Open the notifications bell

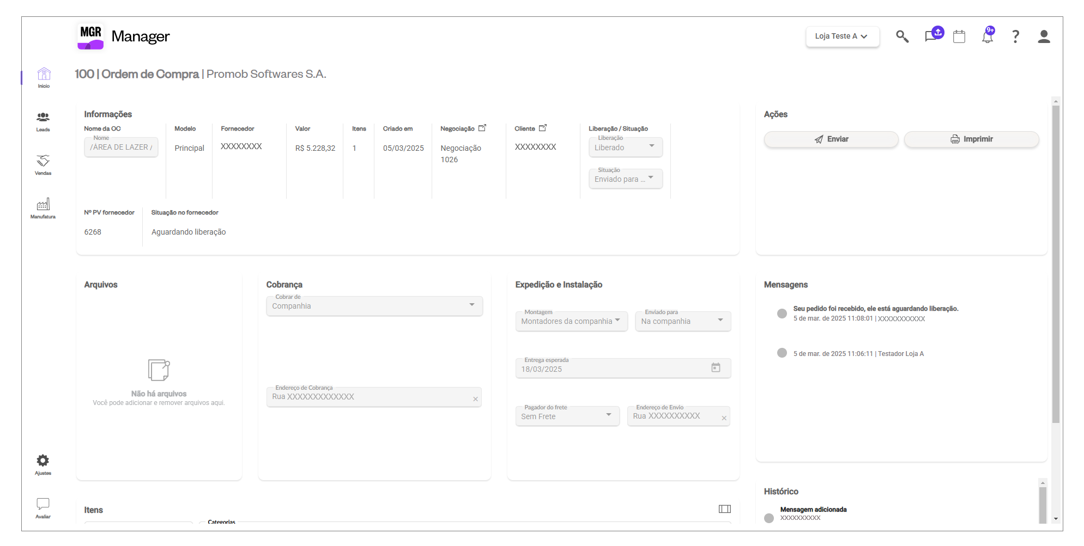click(988, 36)
